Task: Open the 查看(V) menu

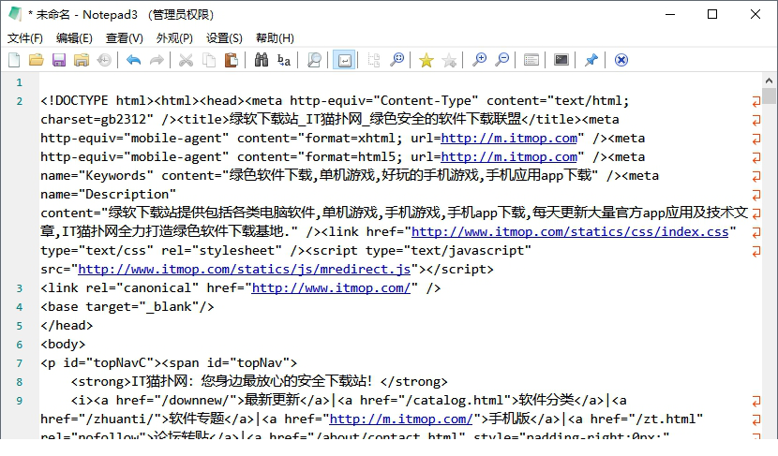Action: pos(124,38)
